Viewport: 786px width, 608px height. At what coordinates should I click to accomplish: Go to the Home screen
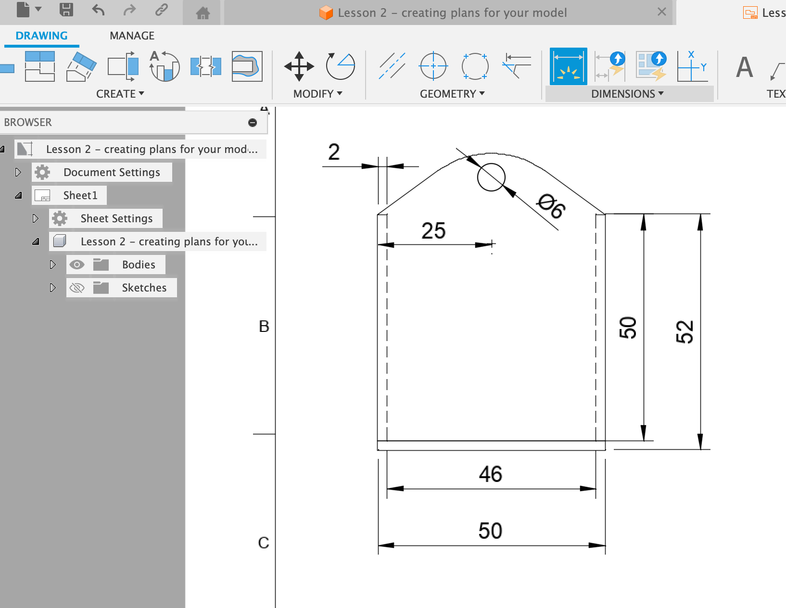coord(203,13)
